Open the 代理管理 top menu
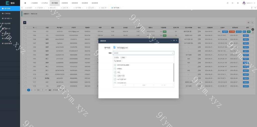 tap(65, 3)
